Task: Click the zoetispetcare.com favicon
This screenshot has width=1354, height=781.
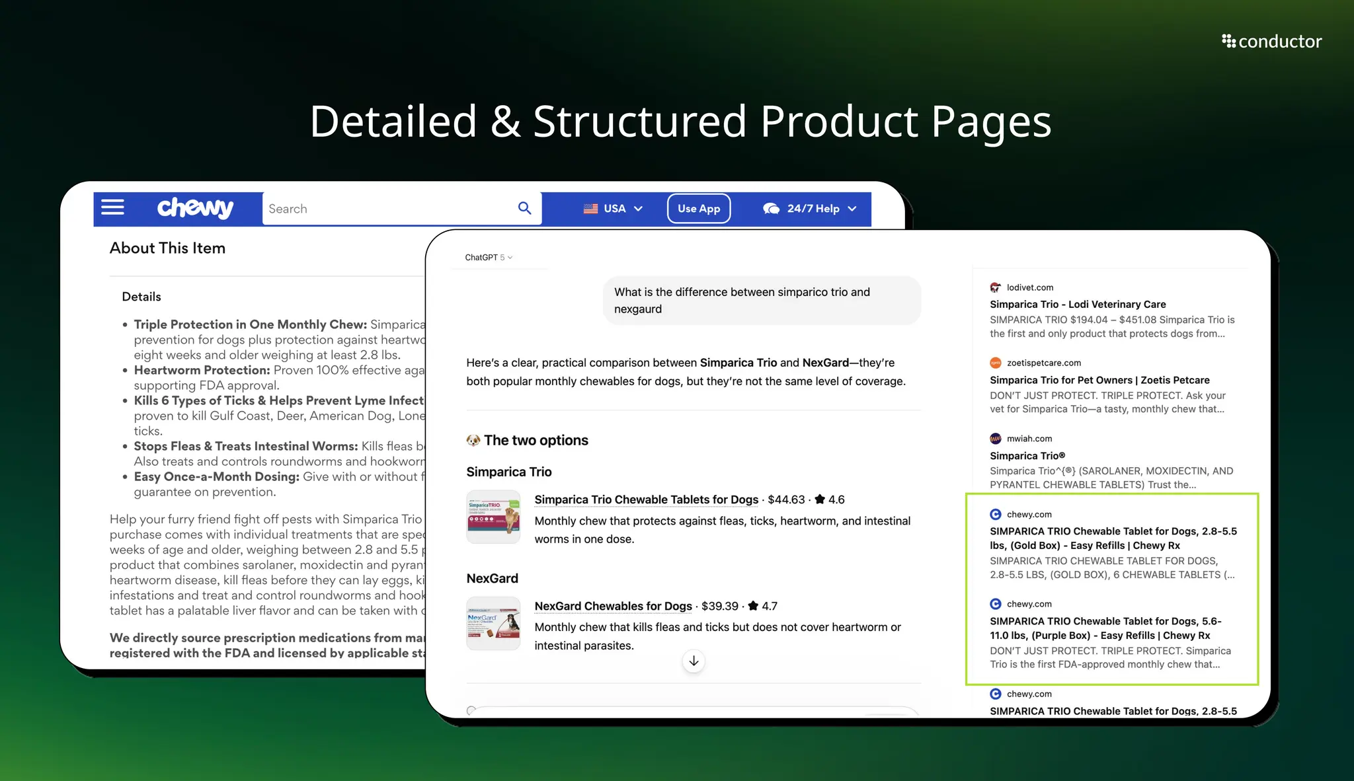Action: coord(995,363)
